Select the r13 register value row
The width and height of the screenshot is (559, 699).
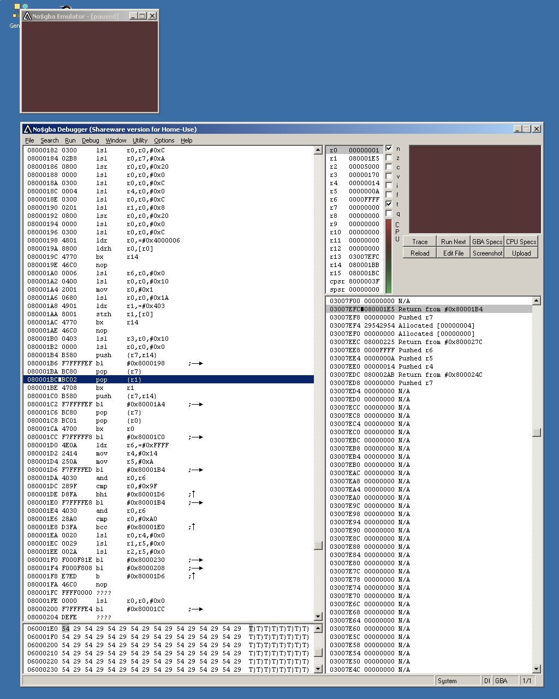(354, 257)
